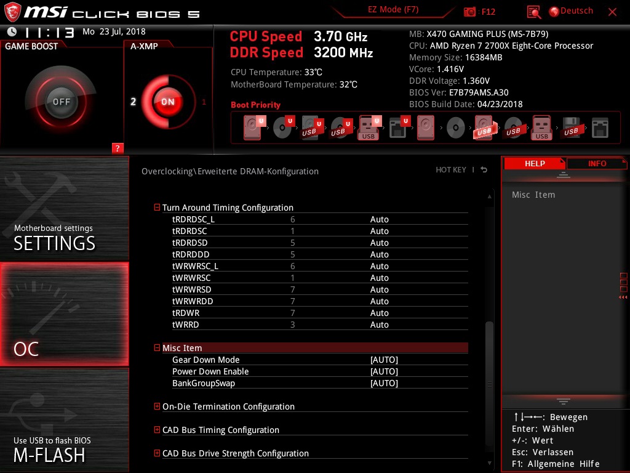Select highlighted legacy USB hard disk icon
The width and height of the screenshot is (630, 473).
click(485, 127)
